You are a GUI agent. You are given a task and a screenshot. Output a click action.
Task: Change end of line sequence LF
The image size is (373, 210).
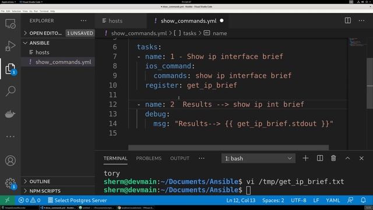pos(316,200)
